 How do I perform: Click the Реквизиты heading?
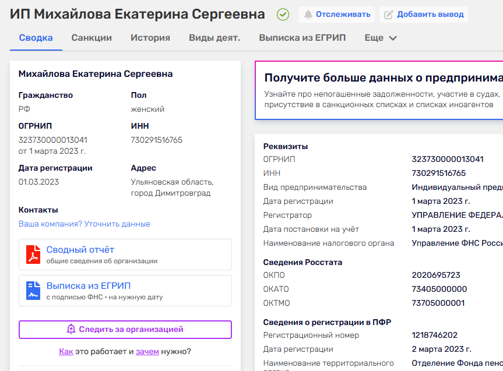286,147
